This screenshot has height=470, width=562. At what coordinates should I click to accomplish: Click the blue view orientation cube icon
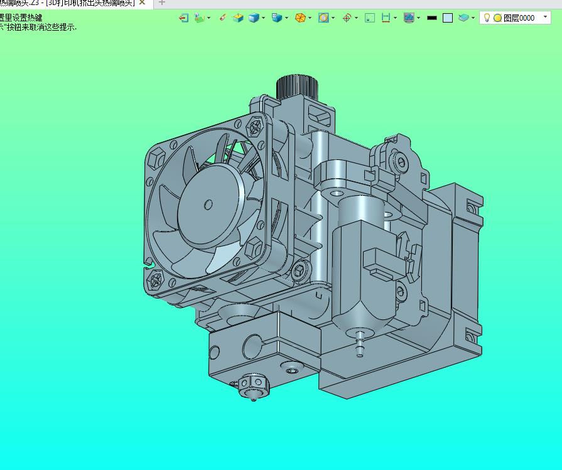[x=277, y=18]
